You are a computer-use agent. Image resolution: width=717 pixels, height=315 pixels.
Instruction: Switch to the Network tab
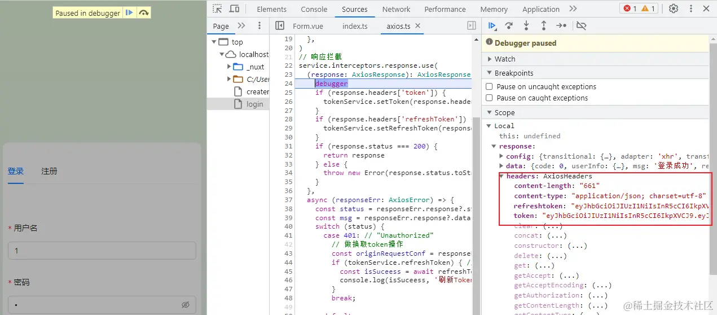tap(397, 9)
